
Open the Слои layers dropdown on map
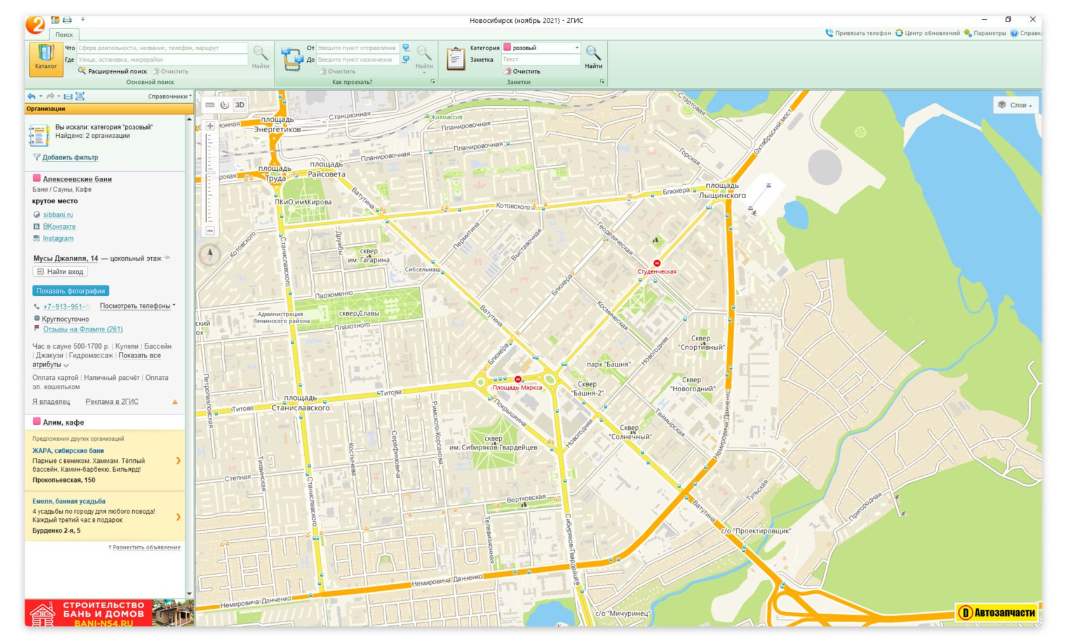pos(1016,105)
